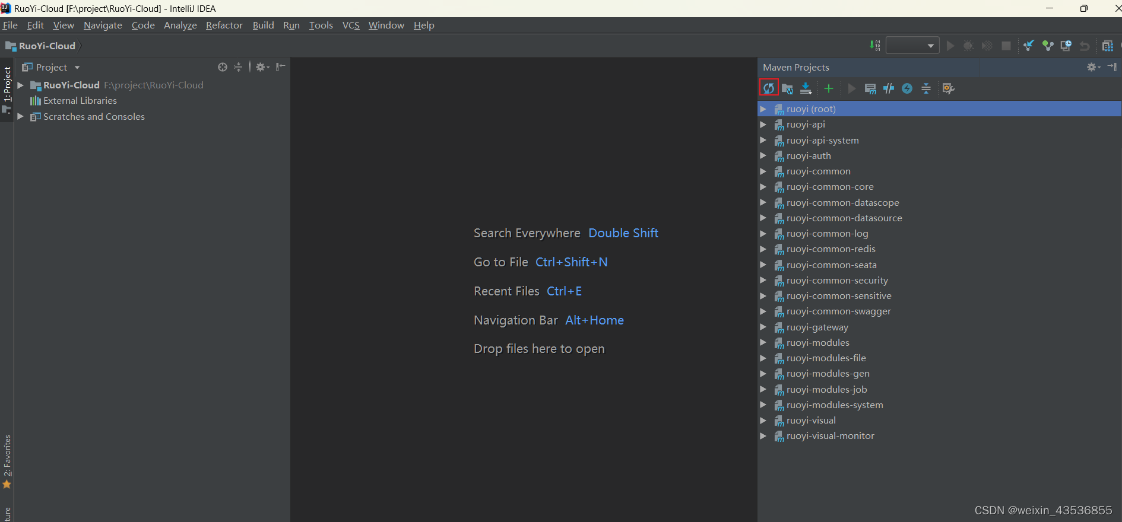
Task: Expand RuoYi-Cloud root in Project tree
Action: point(21,85)
